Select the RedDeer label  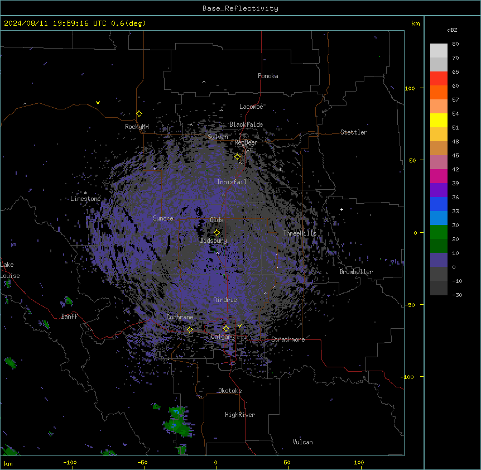point(246,142)
